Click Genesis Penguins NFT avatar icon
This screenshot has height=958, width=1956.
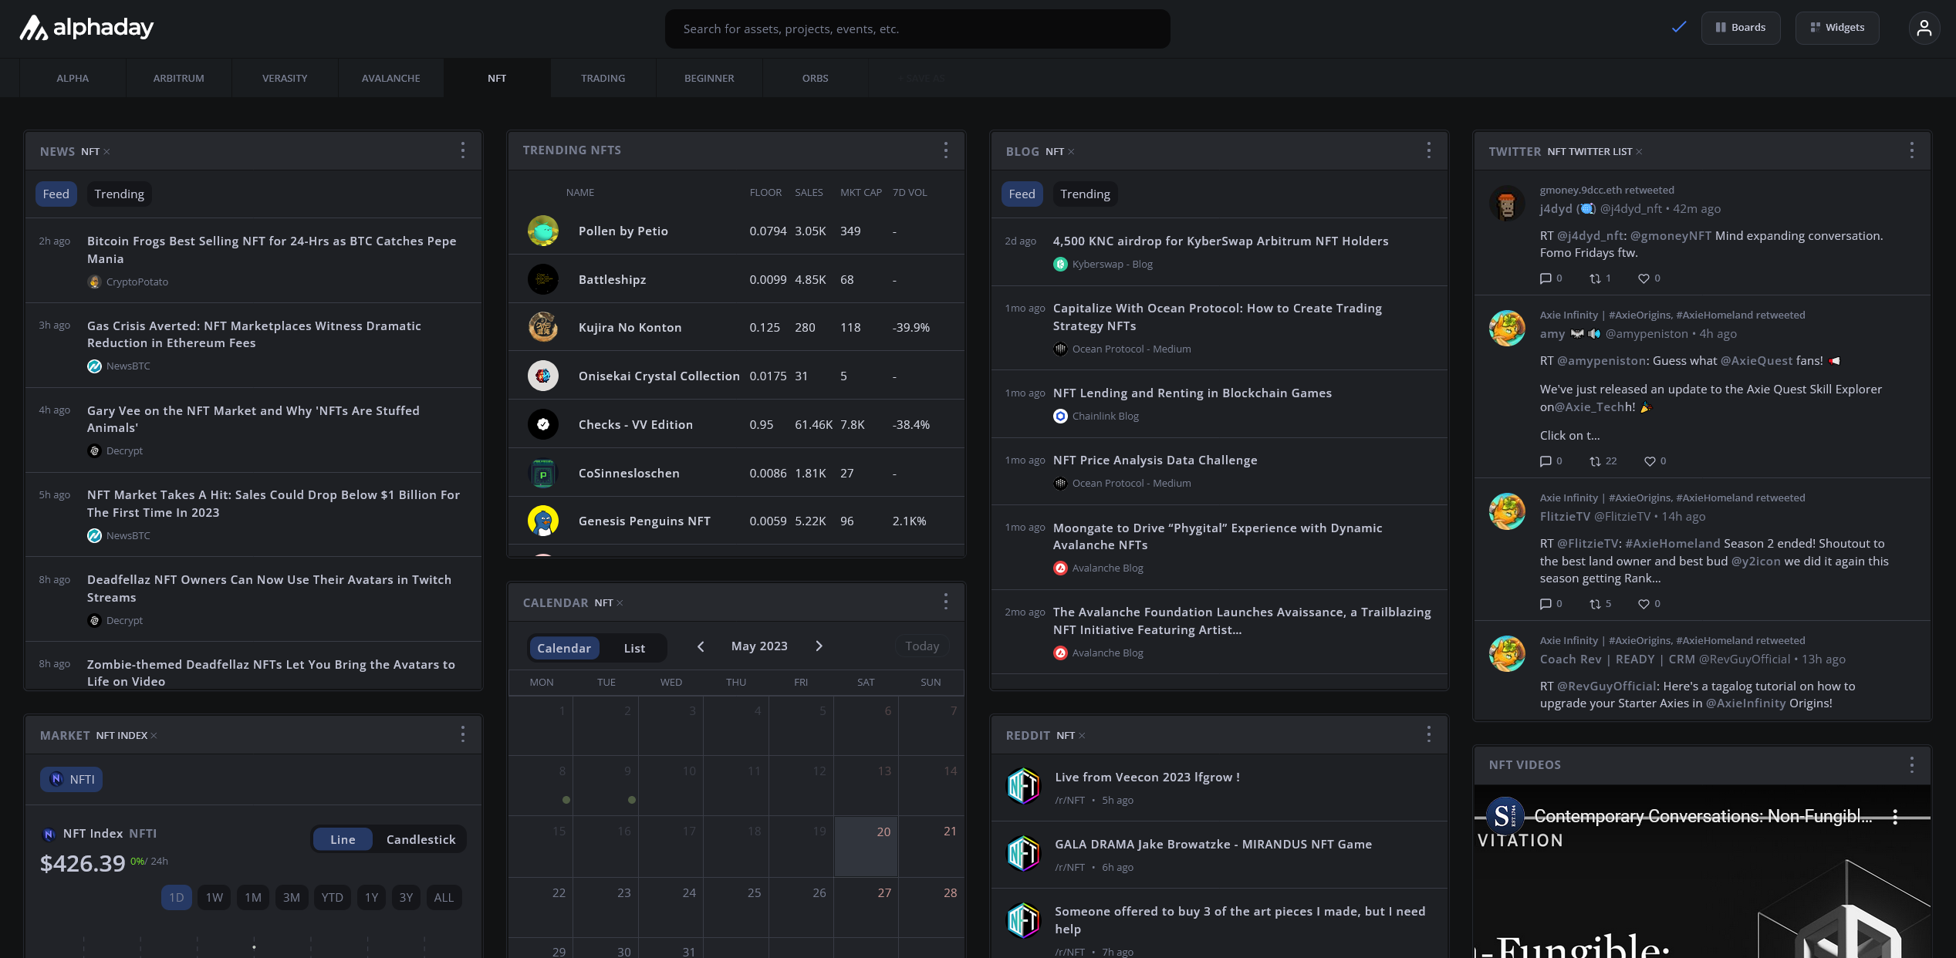[x=543, y=521]
